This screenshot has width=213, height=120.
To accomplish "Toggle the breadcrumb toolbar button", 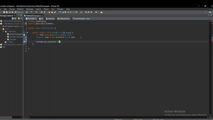I will (60, 12).
